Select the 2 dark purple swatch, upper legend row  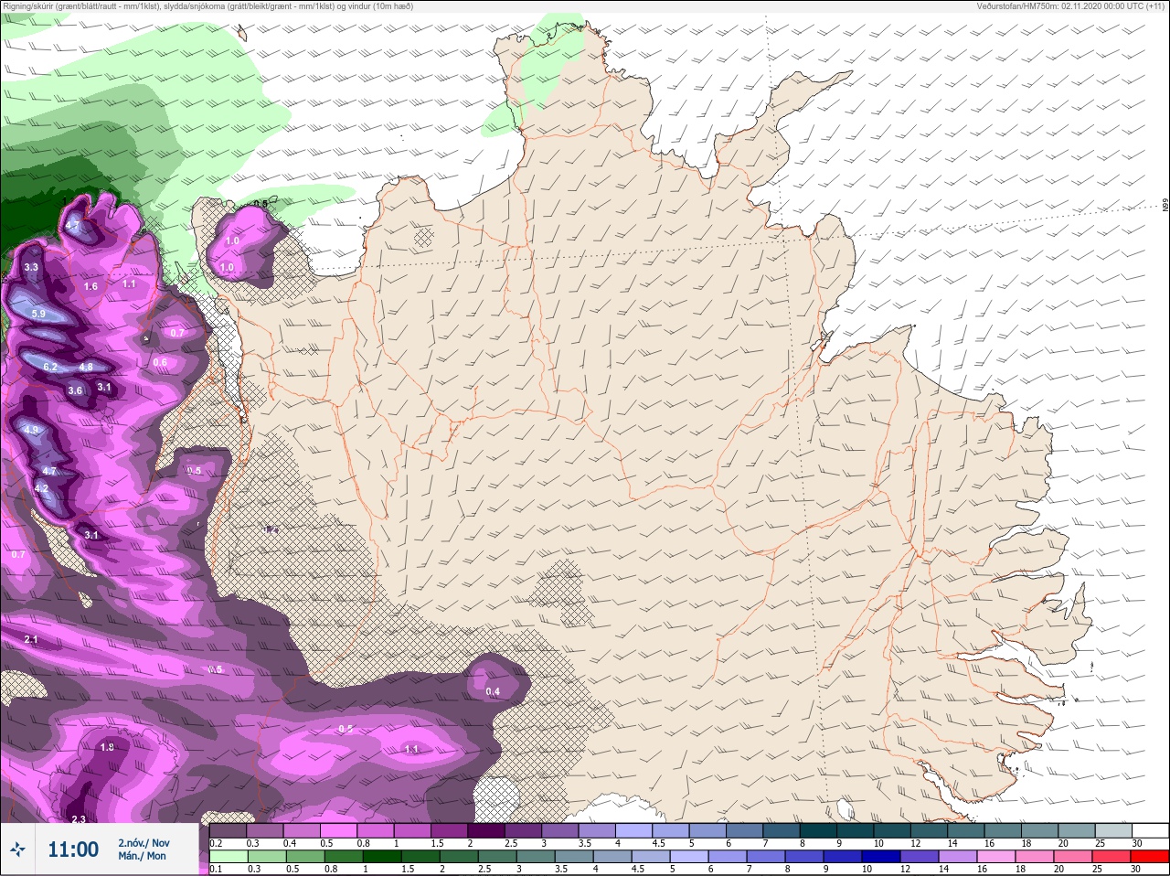pyautogui.click(x=486, y=830)
